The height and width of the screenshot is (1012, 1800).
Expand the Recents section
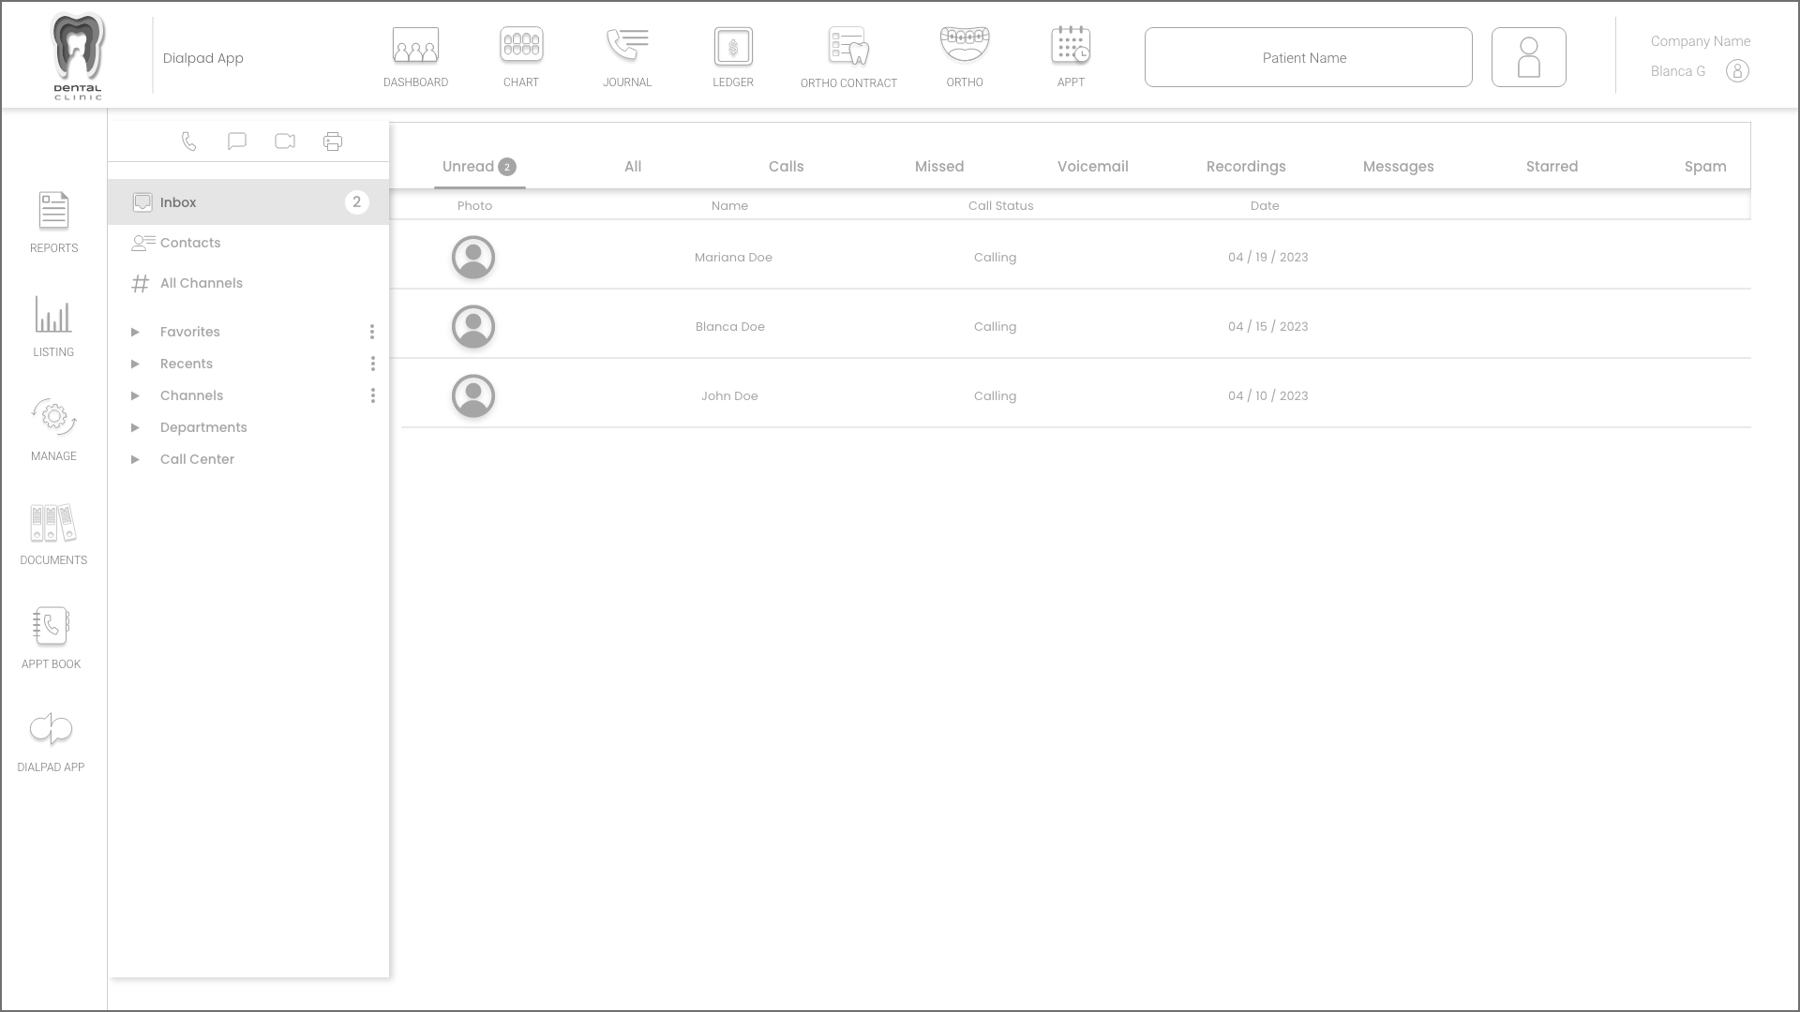(135, 364)
